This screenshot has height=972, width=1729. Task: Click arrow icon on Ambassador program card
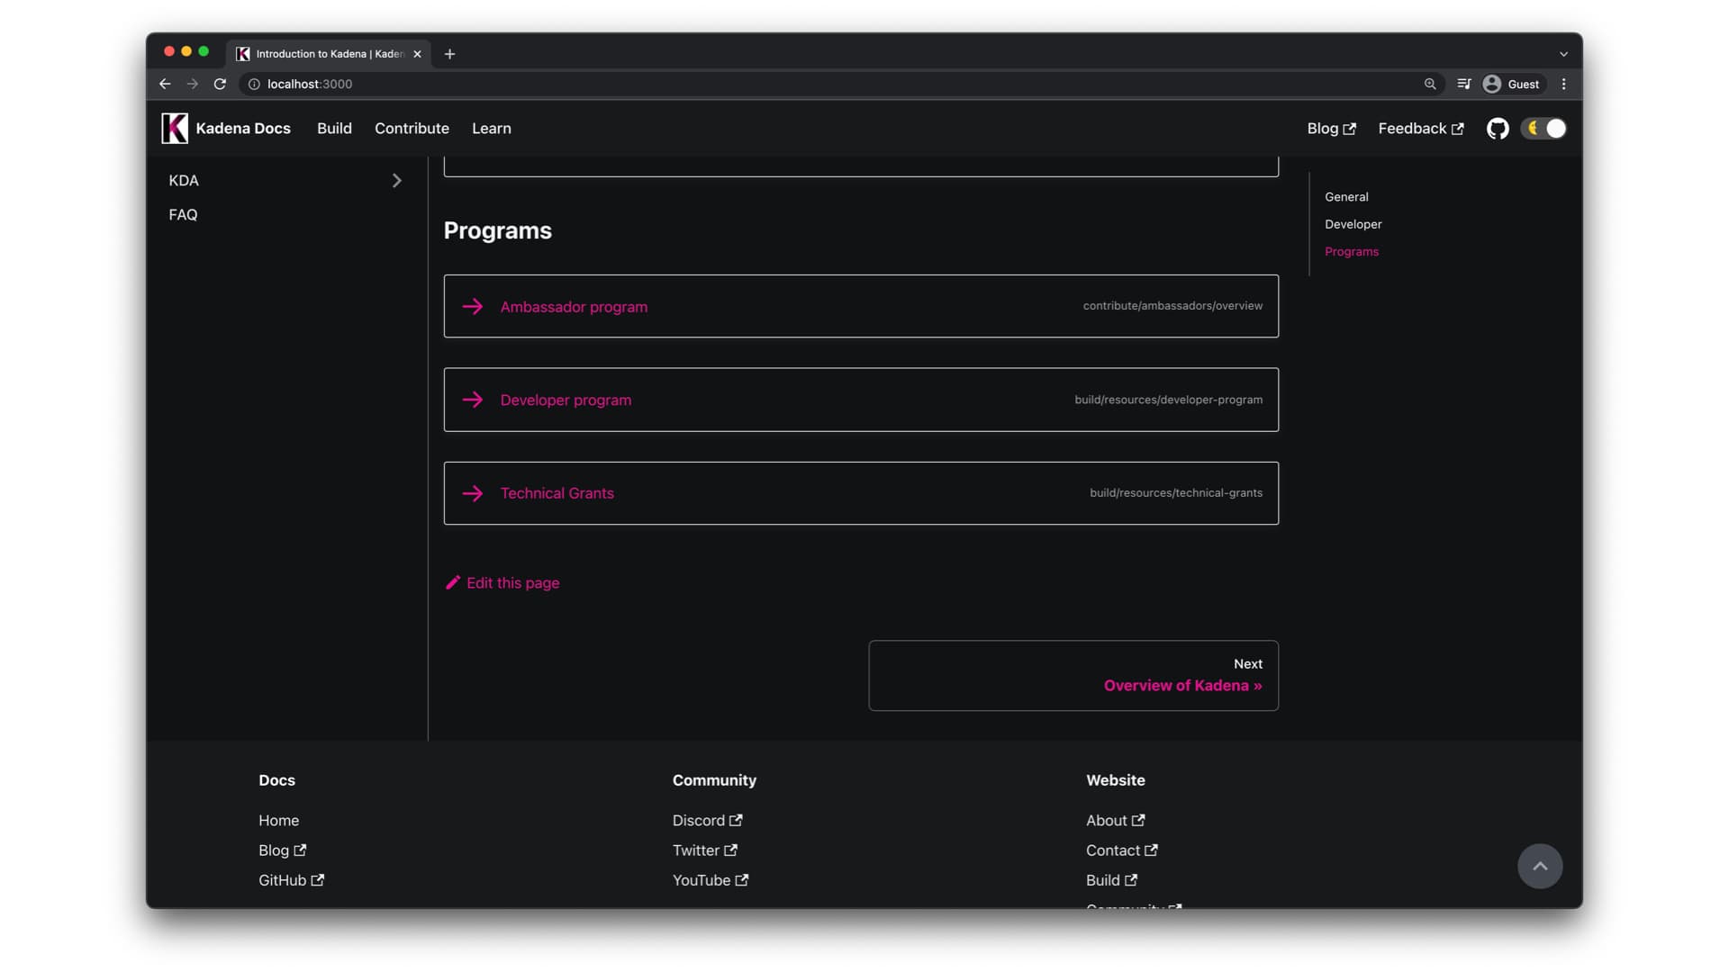[473, 307]
